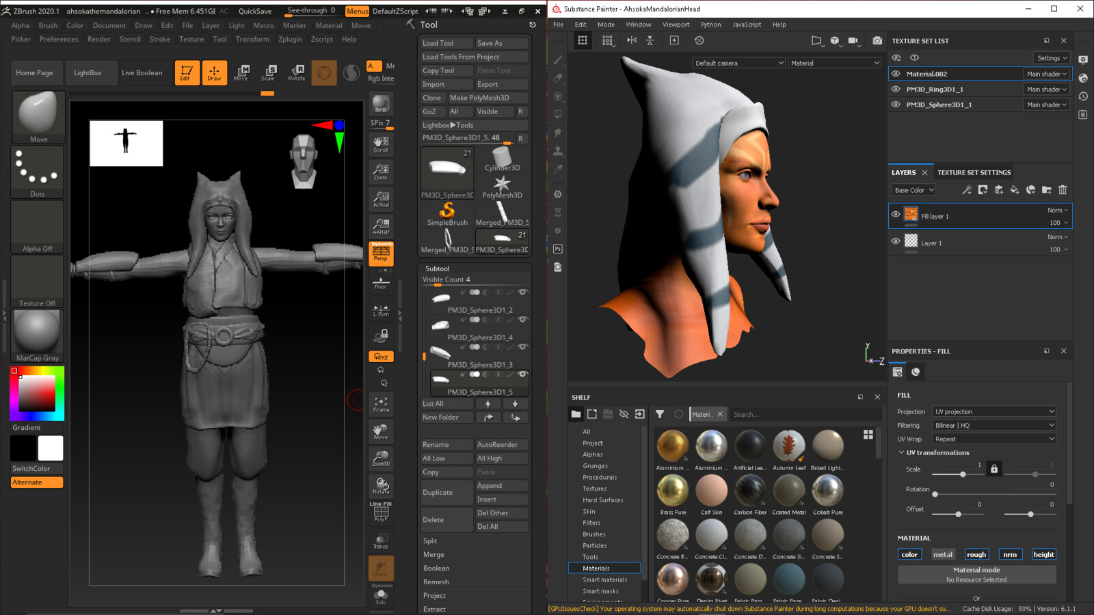
Task: Adjust the Rotation slider in UV transformations
Action: 995,493
